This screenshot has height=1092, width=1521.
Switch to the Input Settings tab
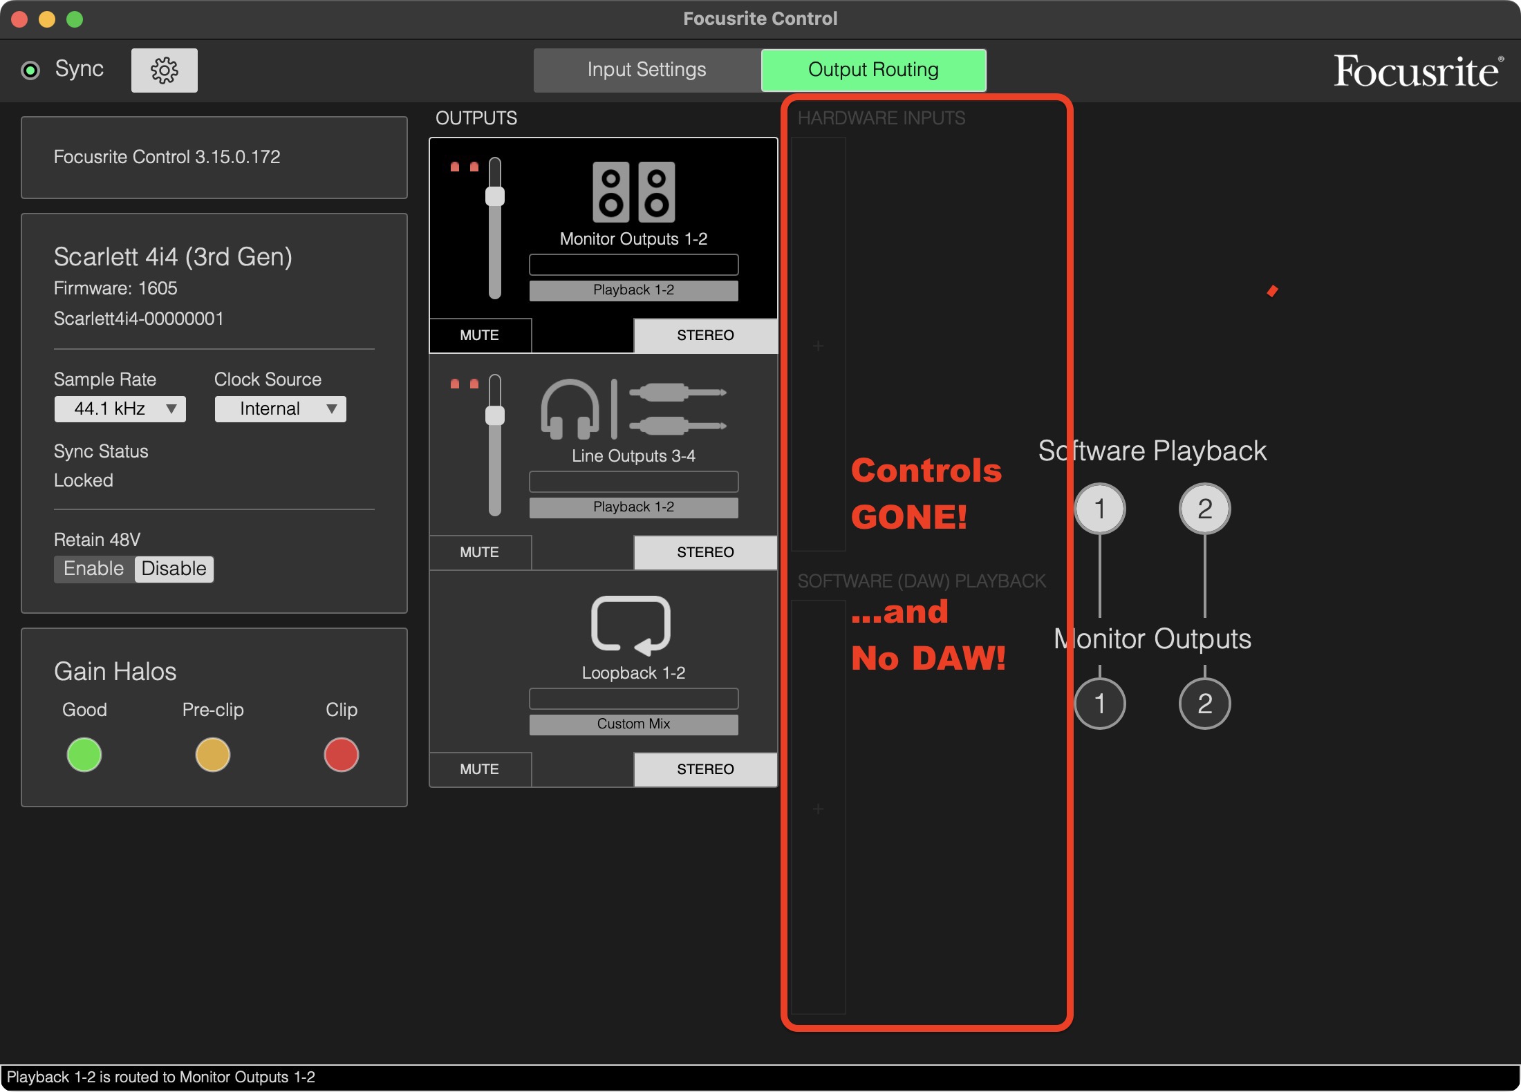[x=646, y=70]
